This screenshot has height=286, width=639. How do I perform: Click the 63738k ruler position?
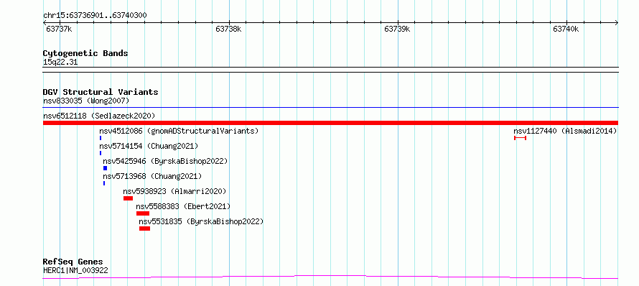[228, 29]
